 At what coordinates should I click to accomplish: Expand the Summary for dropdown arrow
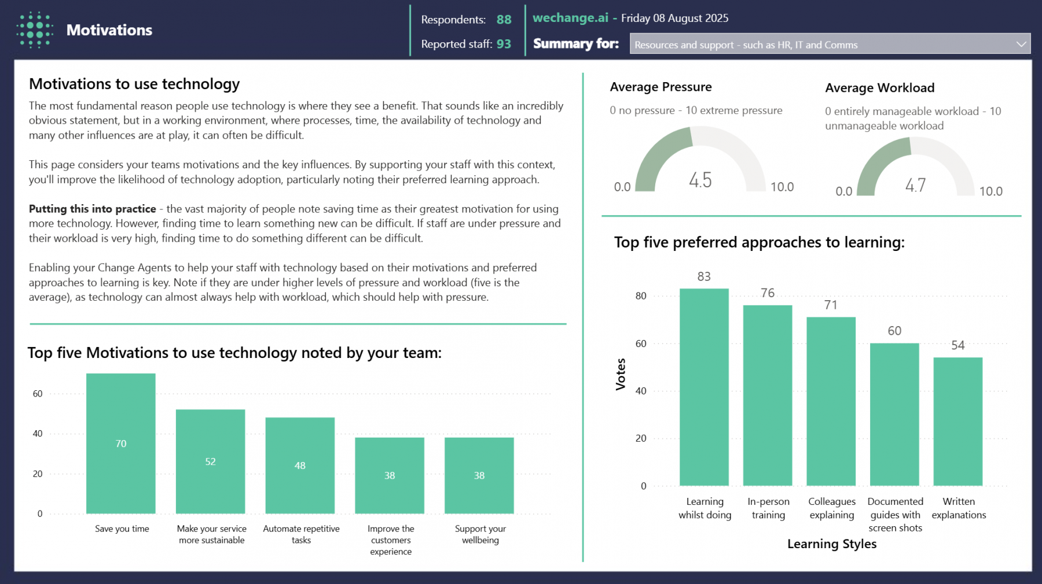pyautogui.click(x=1021, y=44)
